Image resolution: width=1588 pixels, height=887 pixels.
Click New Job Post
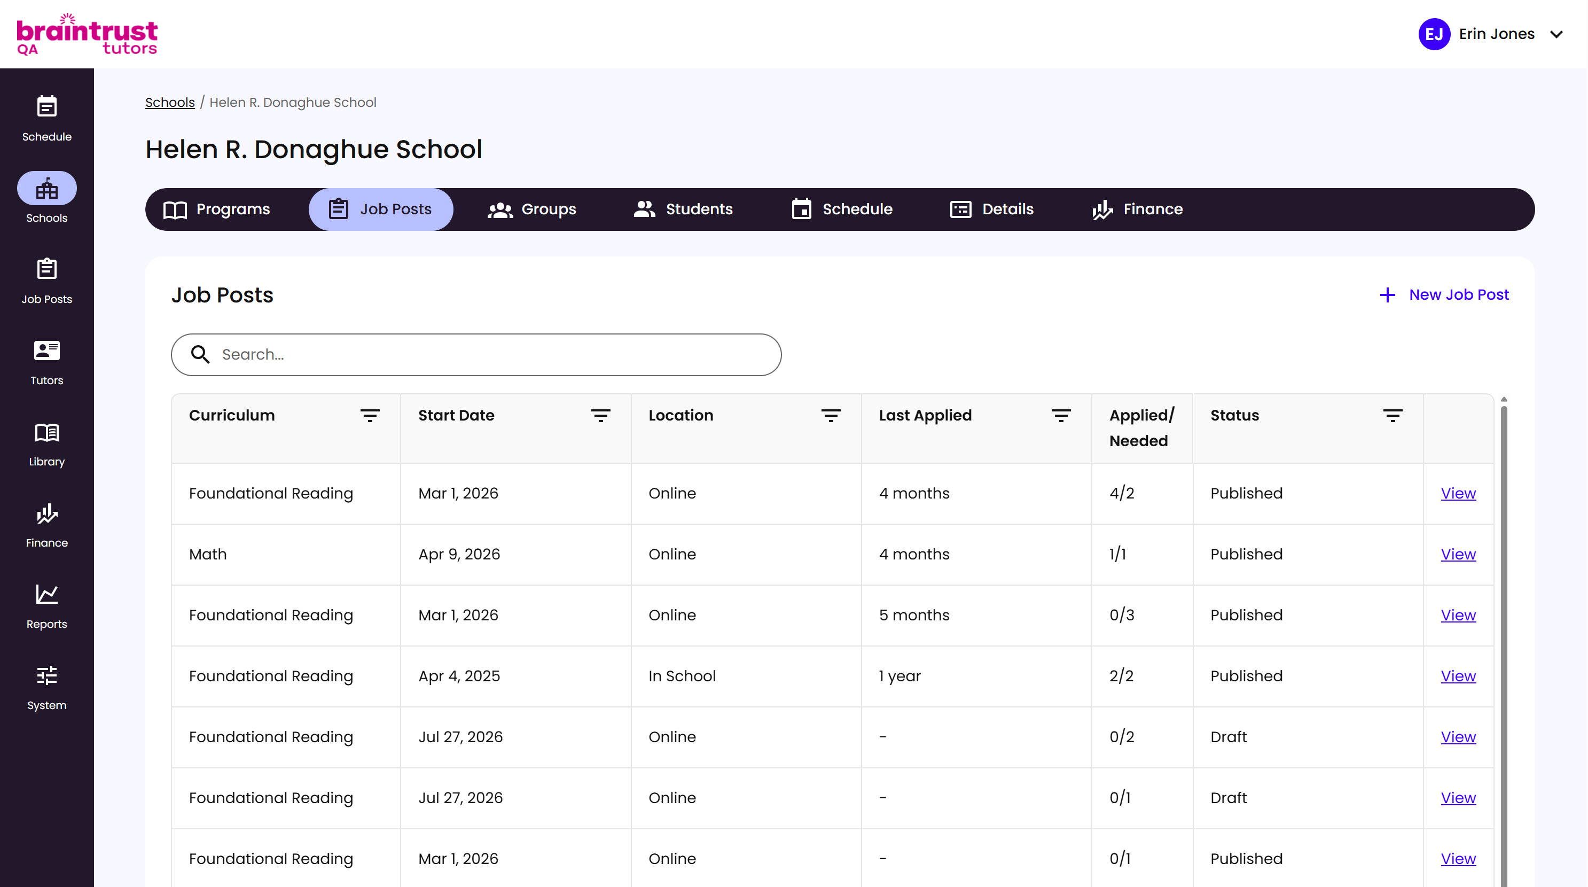click(1444, 295)
